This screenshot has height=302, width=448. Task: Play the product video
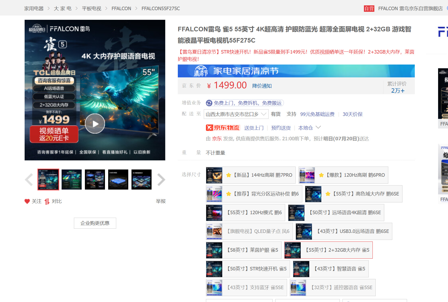click(x=95, y=124)
